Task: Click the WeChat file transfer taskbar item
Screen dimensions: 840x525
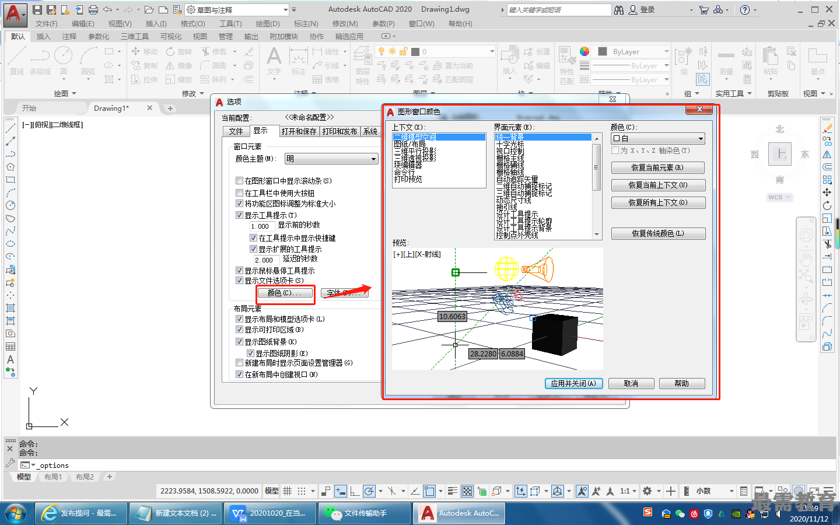Action: (365, 513)
